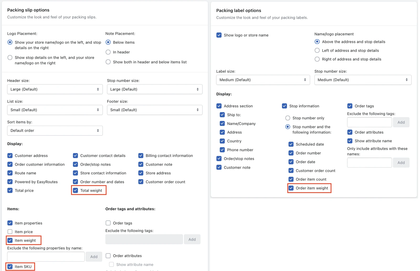
Task: Toggle Order item weight checkbox
Action: click(x=291, y=188)
